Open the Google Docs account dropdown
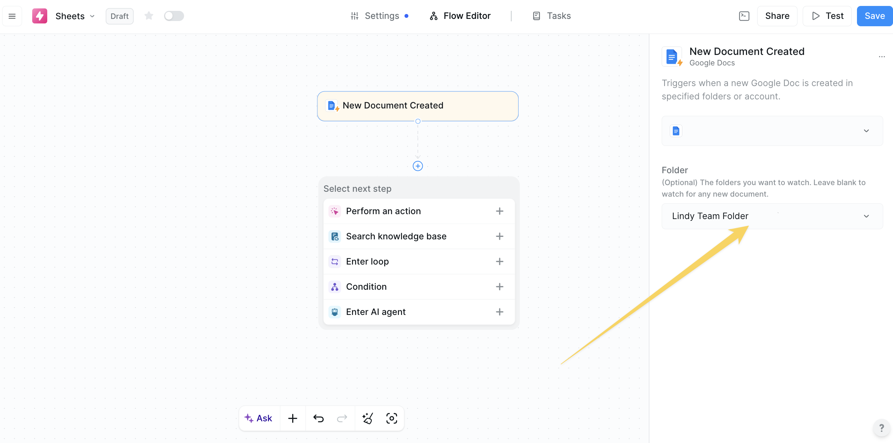893x443 pixels. 772,131
